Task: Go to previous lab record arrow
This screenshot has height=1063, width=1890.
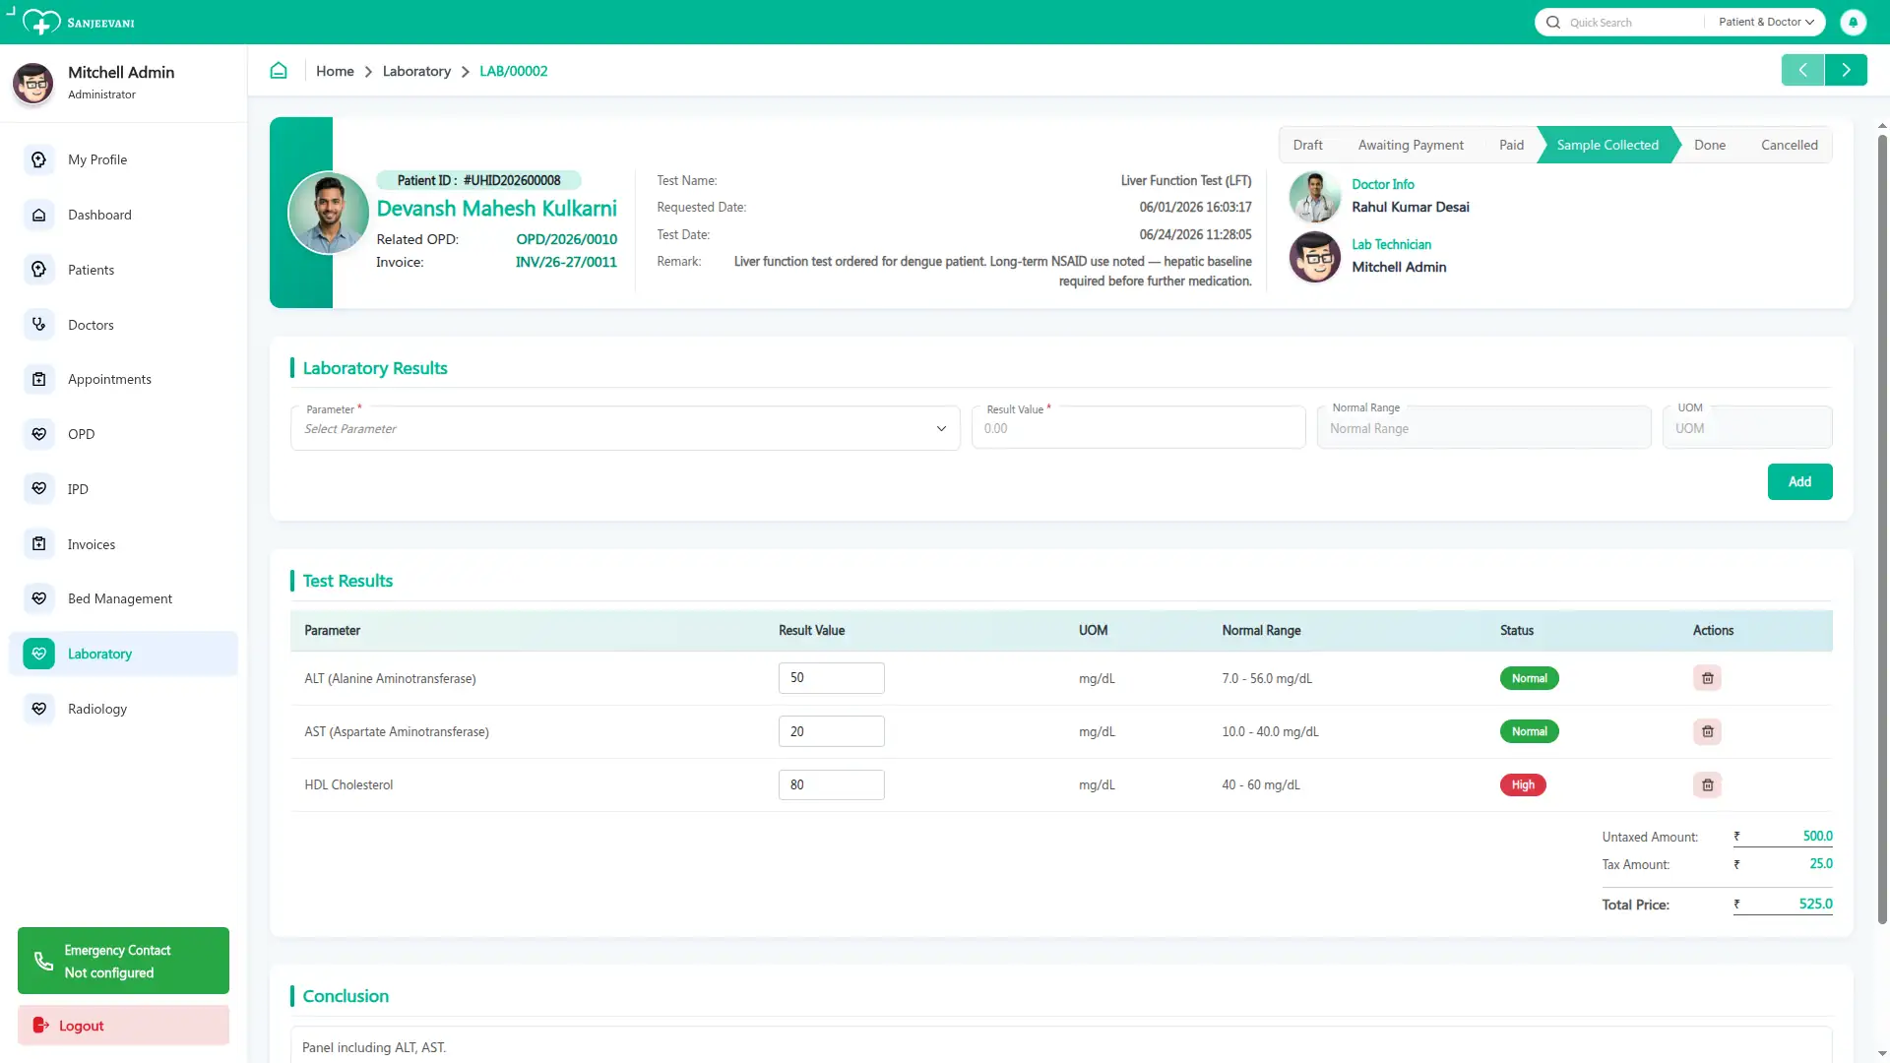Action: tap(1802, 70)
